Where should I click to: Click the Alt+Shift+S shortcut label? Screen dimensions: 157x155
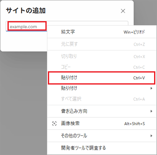[x=135, y=124]
